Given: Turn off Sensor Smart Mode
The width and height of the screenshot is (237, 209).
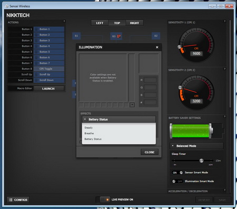Looking at the screenshot, I should (177, 173).
